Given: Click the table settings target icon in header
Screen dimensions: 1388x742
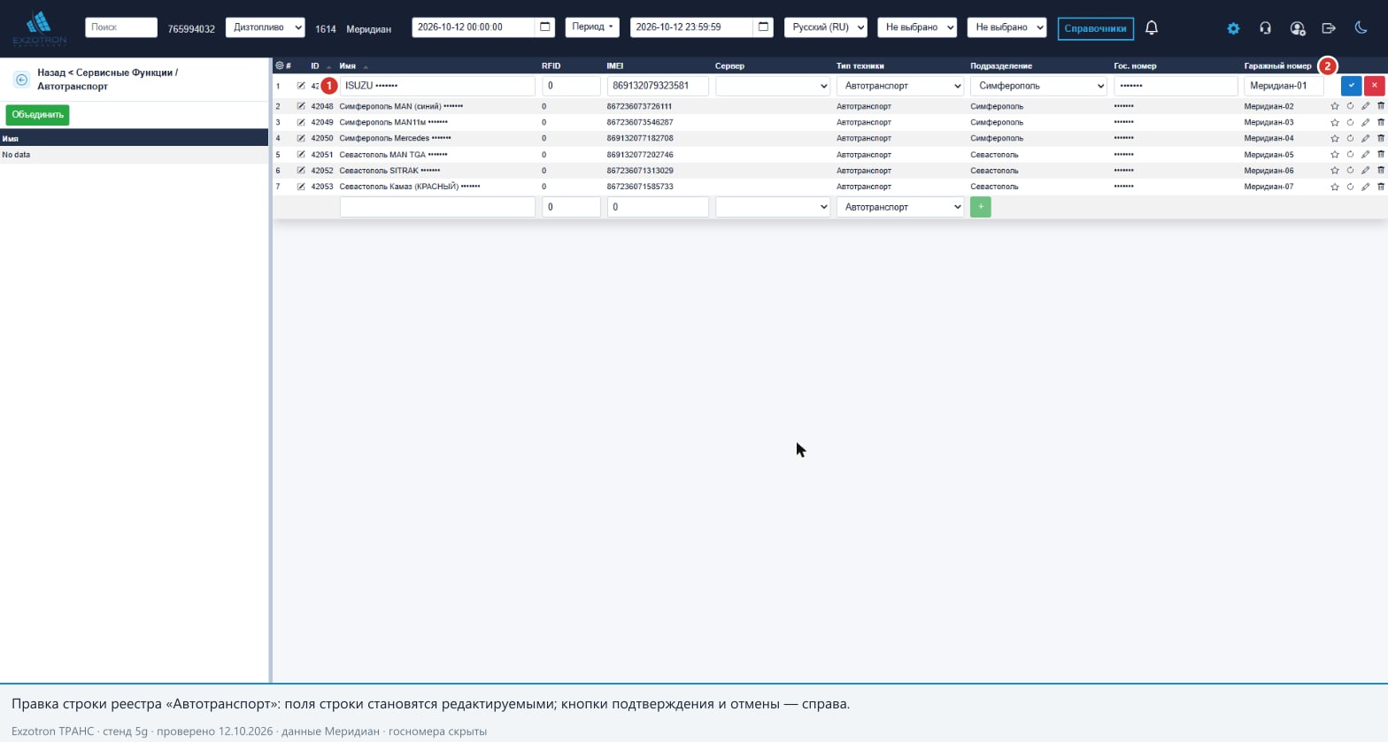Looking at the screenshot, I should point(280,65).
